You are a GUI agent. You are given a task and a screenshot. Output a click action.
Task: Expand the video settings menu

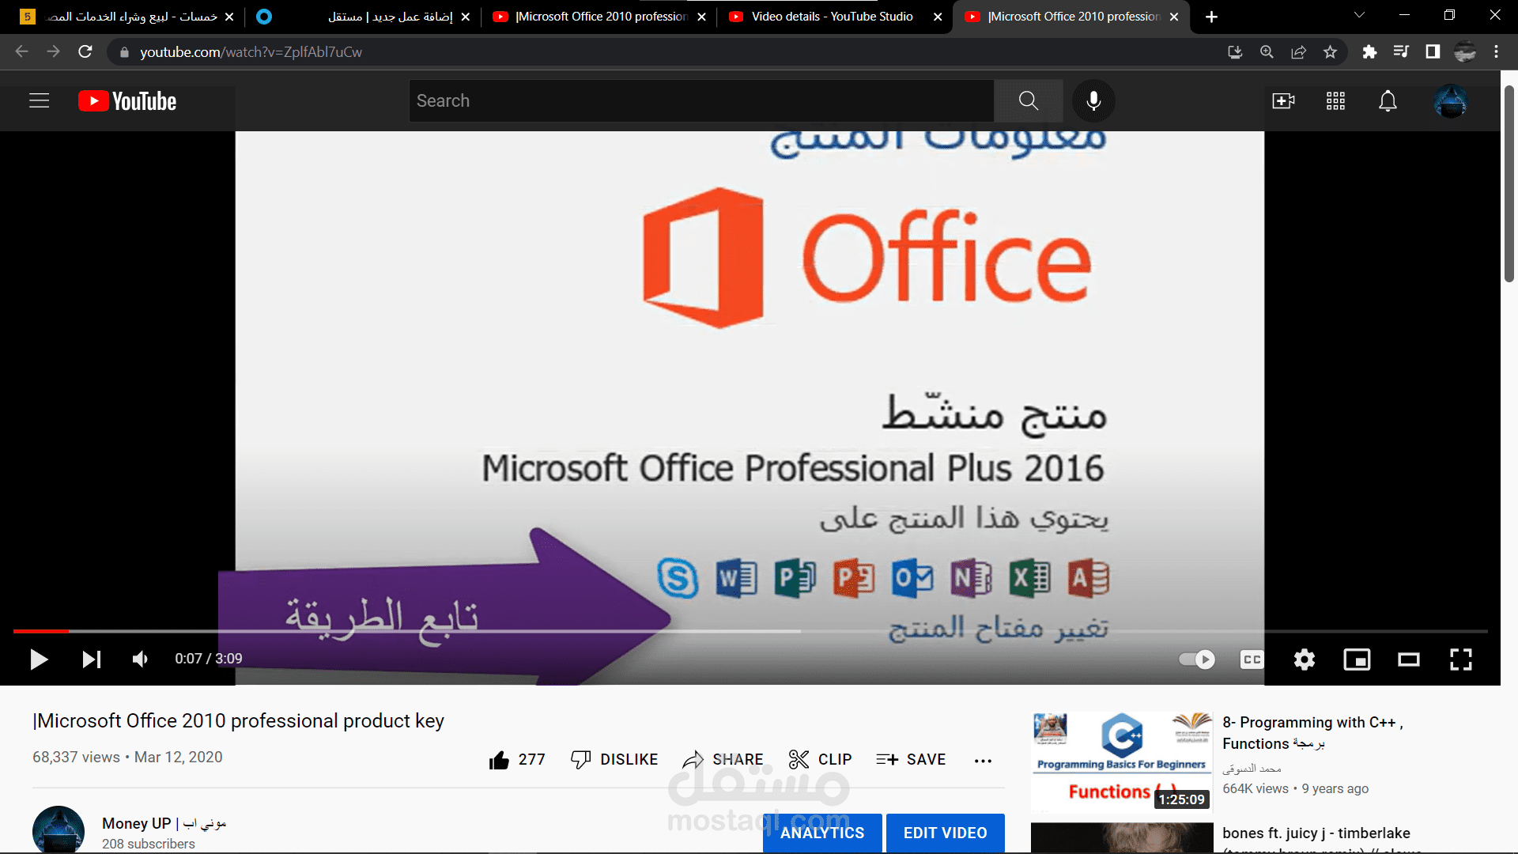(1305, 659)
